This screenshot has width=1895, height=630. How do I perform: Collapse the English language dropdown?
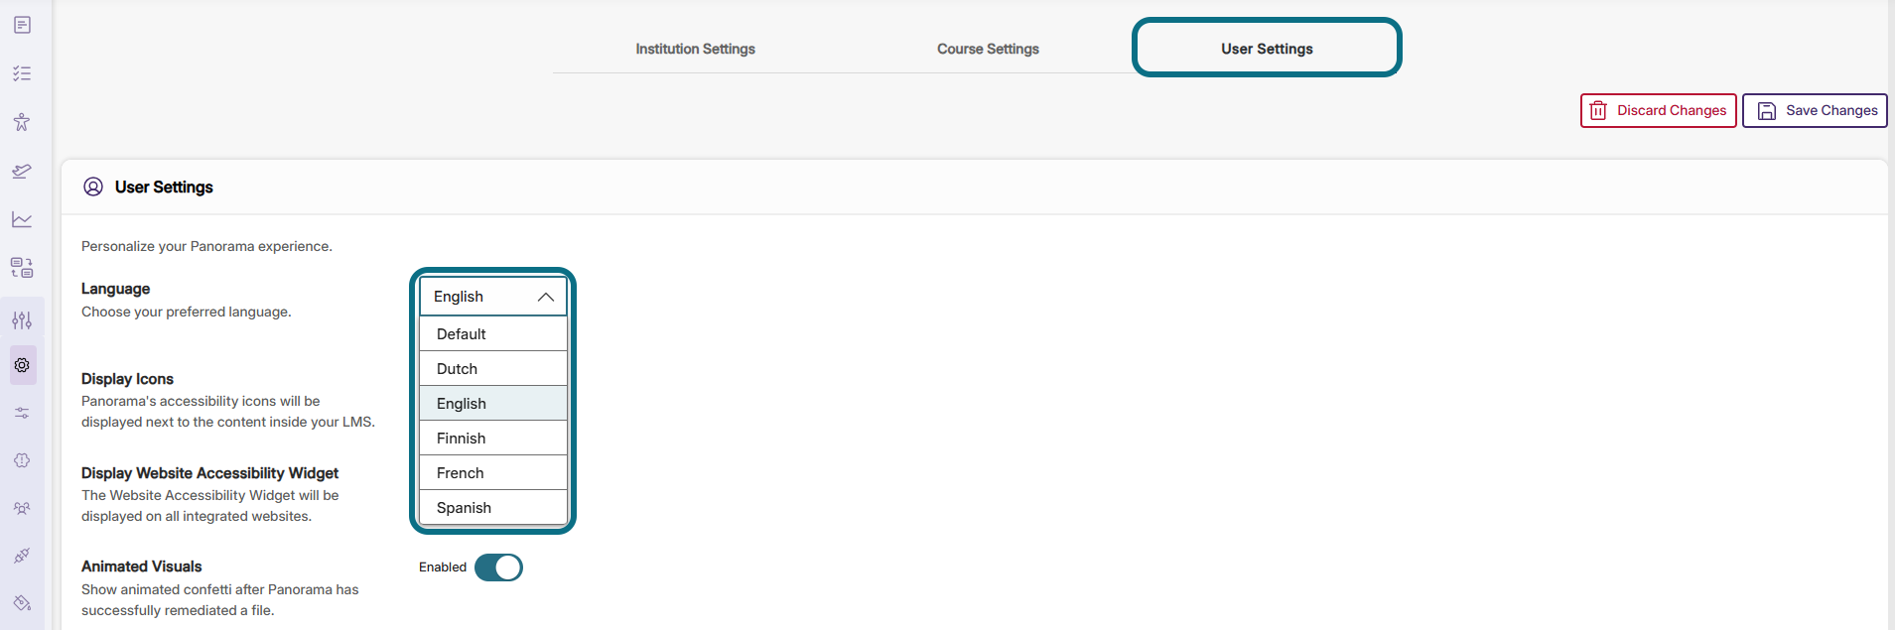pos(493,297)
